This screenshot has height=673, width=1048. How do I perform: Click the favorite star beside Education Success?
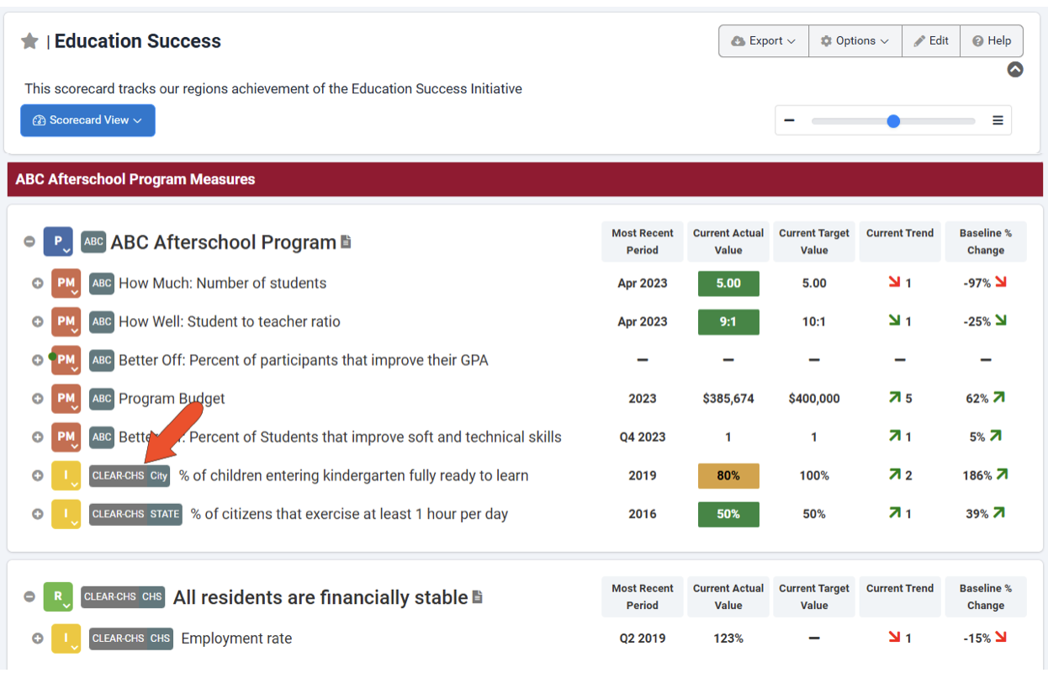30,41
